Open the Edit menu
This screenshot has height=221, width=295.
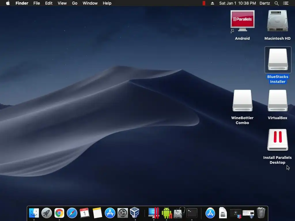(x=49, y=3)
